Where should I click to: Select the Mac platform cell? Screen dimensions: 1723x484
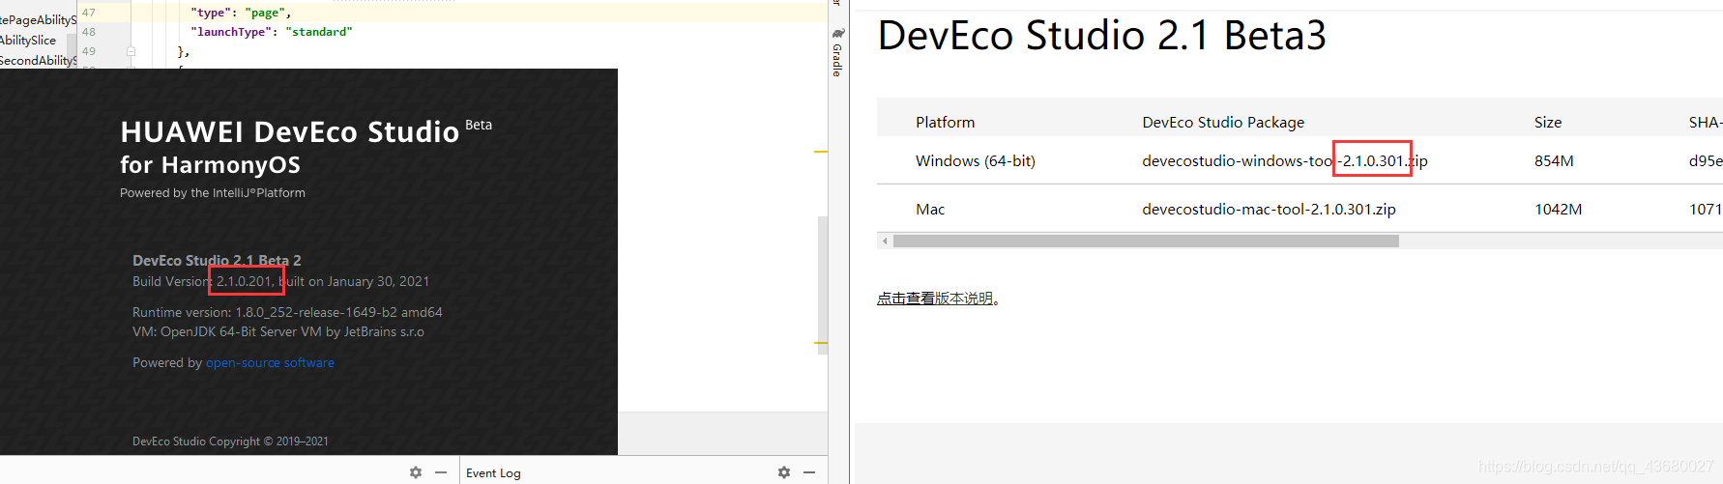pyautogui.click(x=930, y=210)
